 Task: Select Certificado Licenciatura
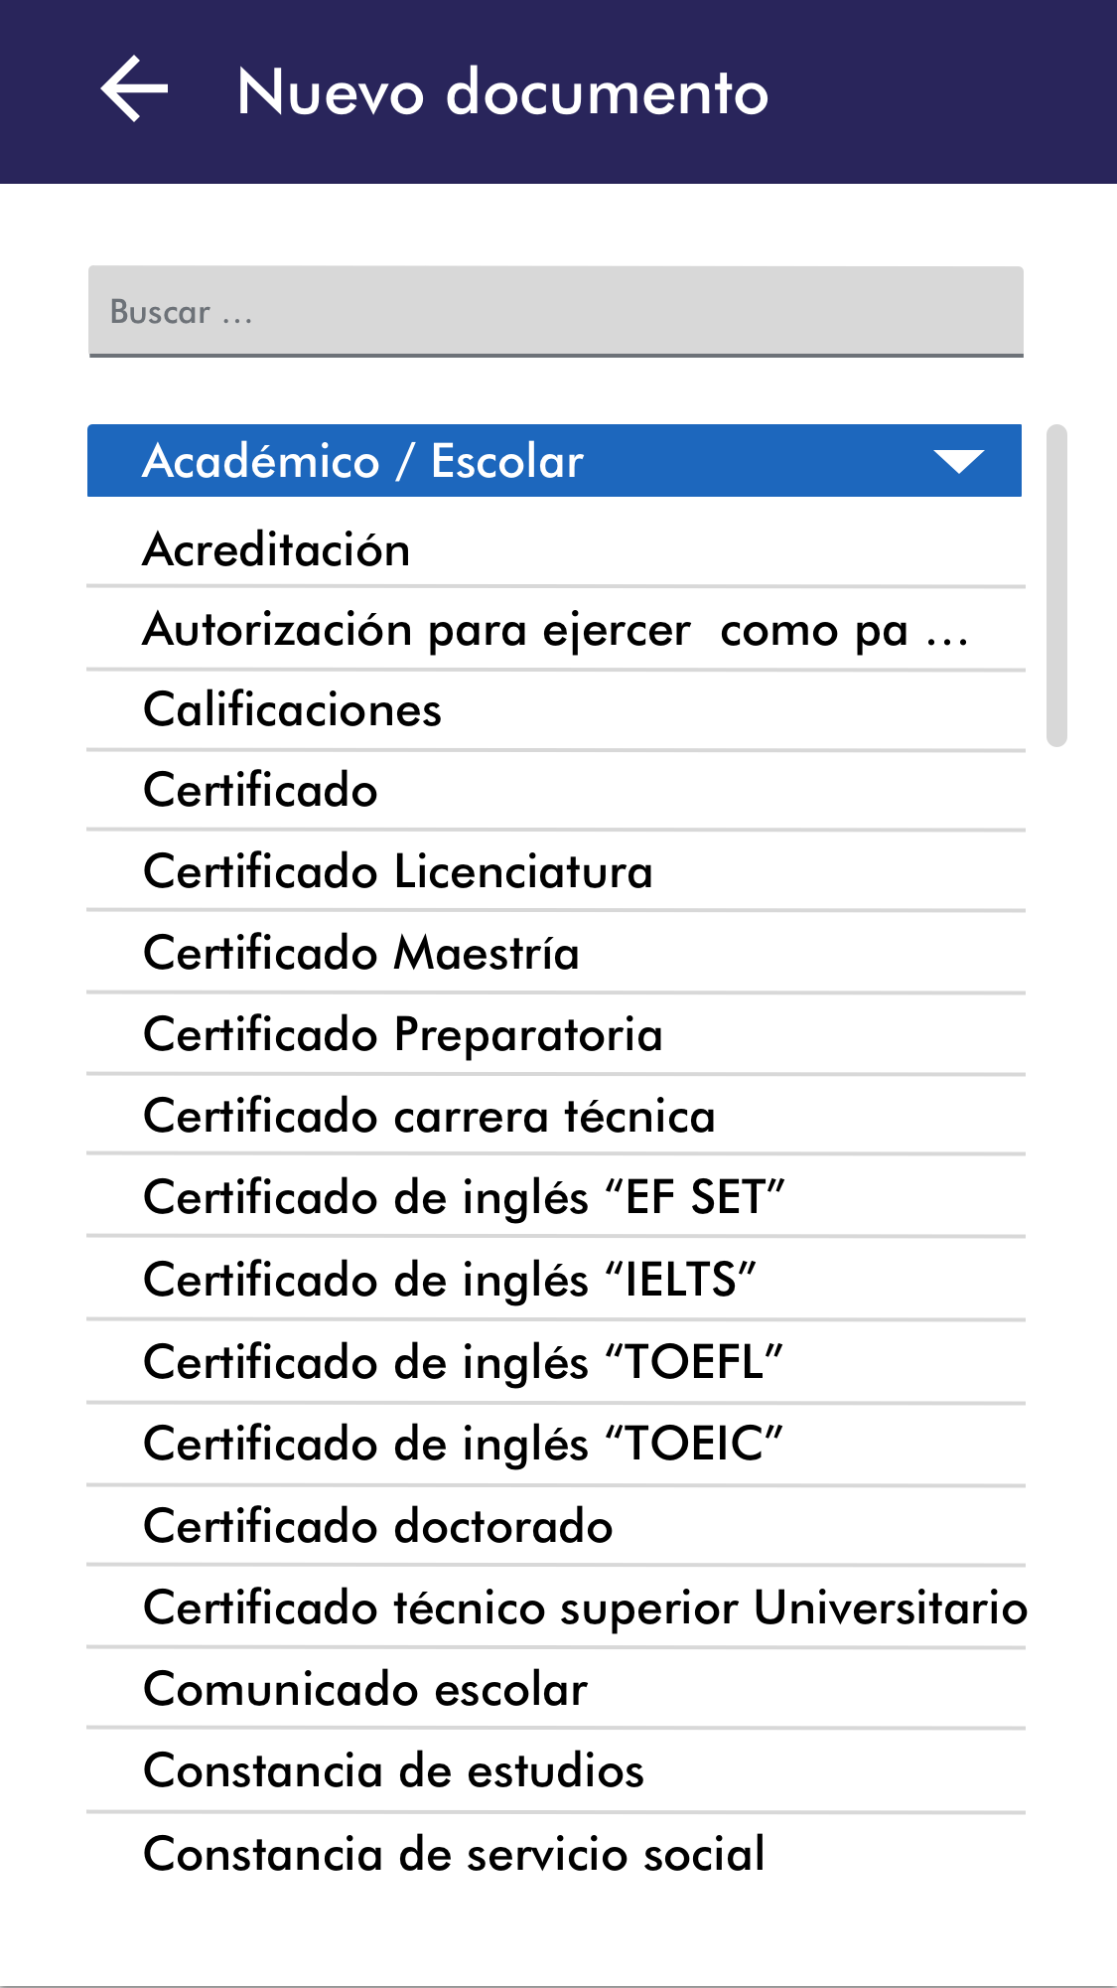398,871
